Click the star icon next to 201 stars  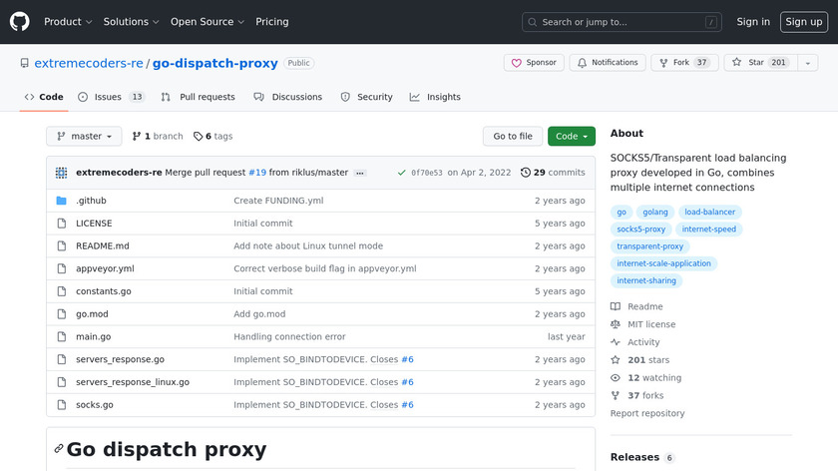tap(616, 360)
